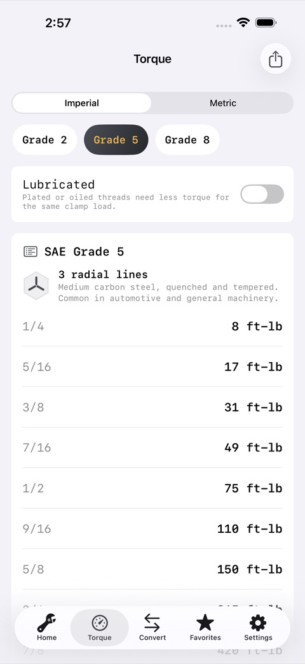Select the 1/4 bolt row
305x664 pixels.
tap(152, 327)
